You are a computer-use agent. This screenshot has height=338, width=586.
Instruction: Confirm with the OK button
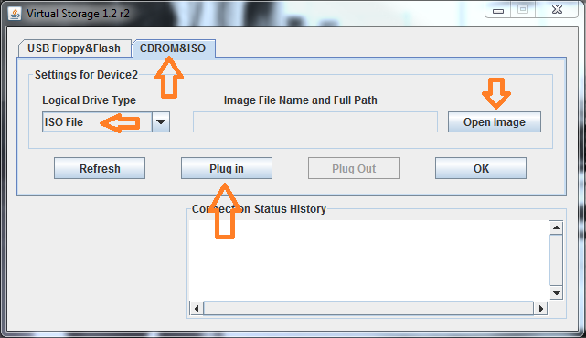[x=481, y=168]
